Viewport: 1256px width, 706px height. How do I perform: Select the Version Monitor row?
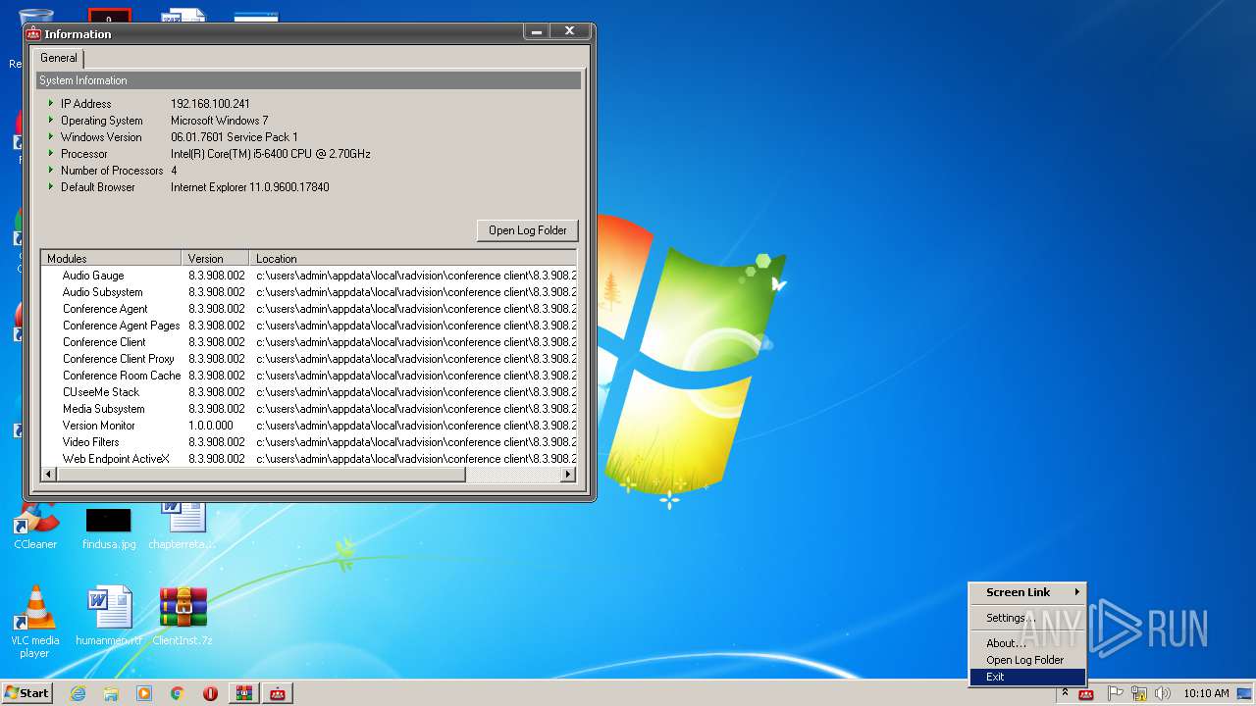pyautogui.click(x=308, y=426)
